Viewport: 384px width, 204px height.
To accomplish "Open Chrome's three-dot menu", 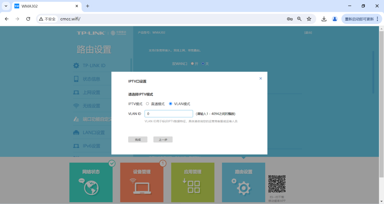I will tap(377, 19).
